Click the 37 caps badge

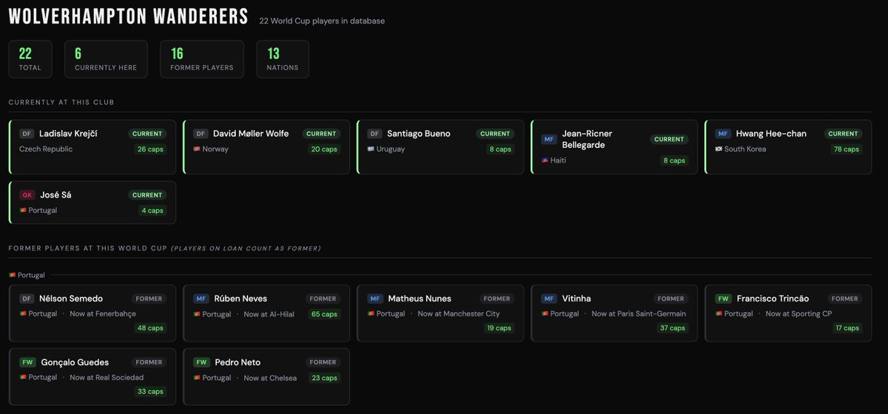[x=672, y=328]
